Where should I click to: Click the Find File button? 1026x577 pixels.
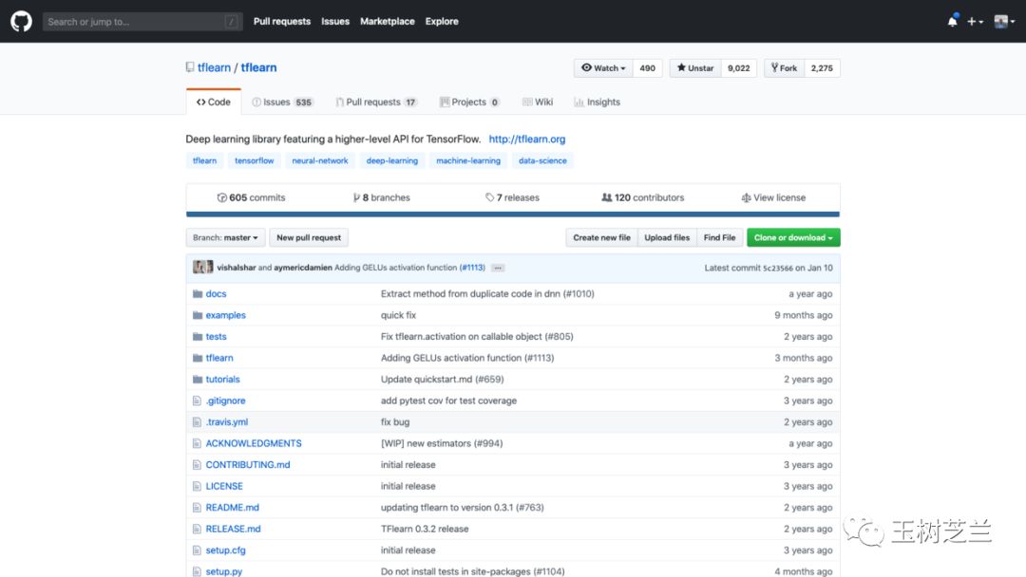pos(719,238)
